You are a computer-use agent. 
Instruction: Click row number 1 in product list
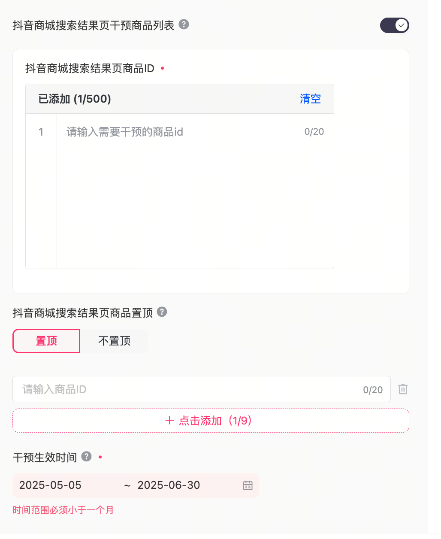tap(41, 132)
